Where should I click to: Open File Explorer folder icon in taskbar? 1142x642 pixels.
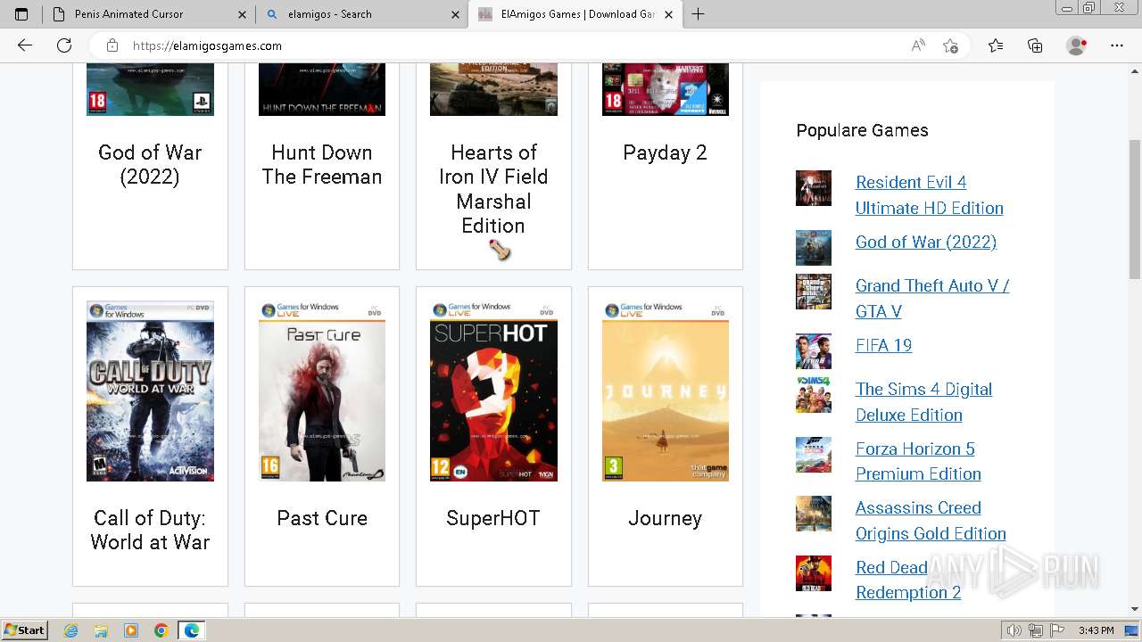click(102, 630)
